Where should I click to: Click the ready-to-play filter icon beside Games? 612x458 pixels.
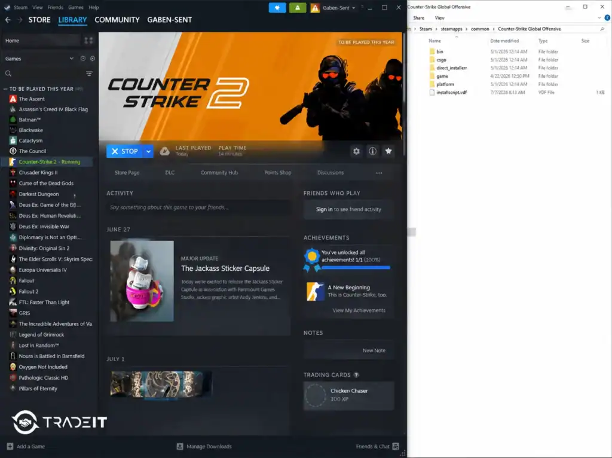tap(93, 59)
